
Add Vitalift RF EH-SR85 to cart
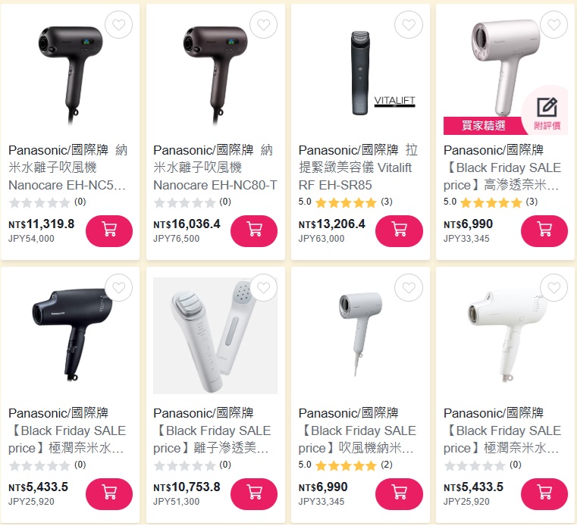(x=399, y=230)
